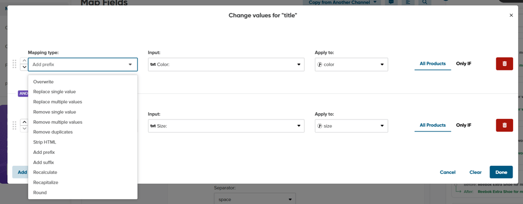Close the Change values dialog
This screenshot has height=204, width=523.
511,15
